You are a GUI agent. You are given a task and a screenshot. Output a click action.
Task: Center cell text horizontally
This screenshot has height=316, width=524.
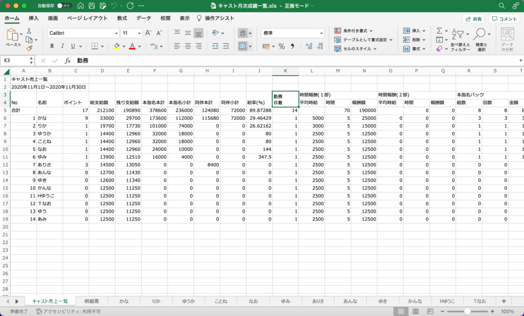(188, 46)
